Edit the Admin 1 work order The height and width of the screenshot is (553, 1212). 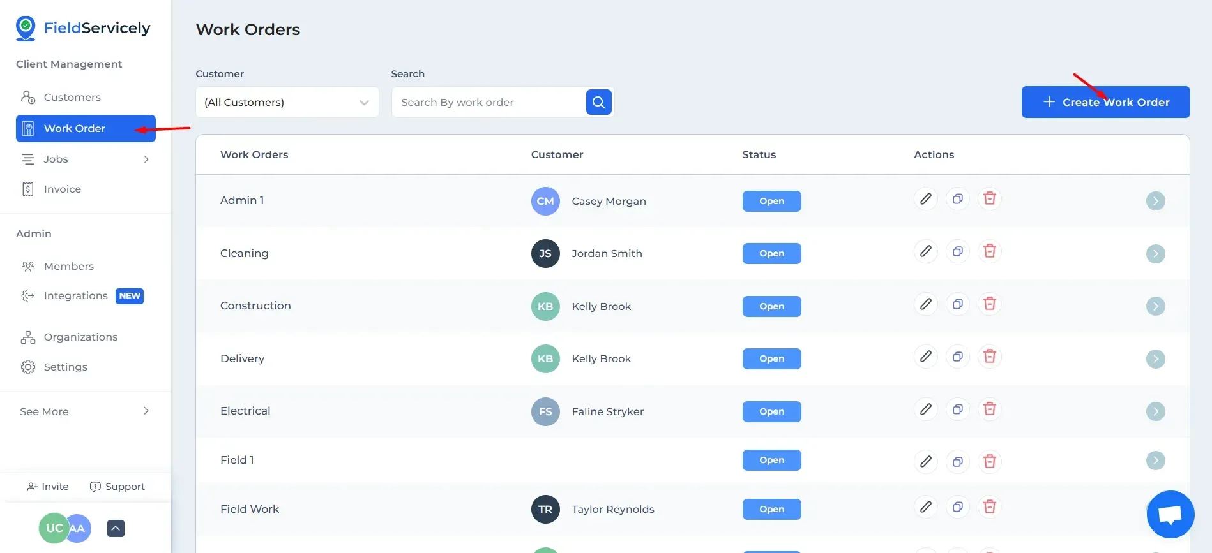(925, 199)
